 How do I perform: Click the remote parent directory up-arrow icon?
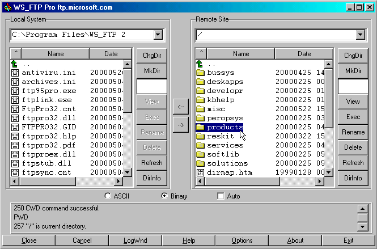tap(200, 64)
